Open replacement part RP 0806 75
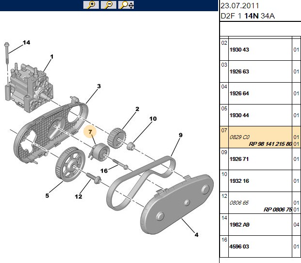The height and width of the screenshot is (263, 301). click(x=278, y=210)
